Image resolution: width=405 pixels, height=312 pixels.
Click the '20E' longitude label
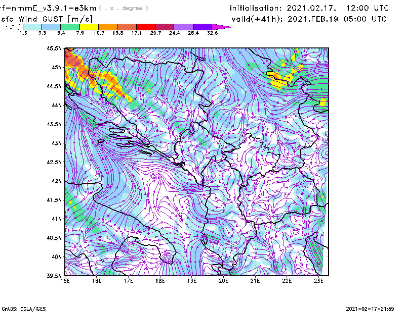point(223,281)
